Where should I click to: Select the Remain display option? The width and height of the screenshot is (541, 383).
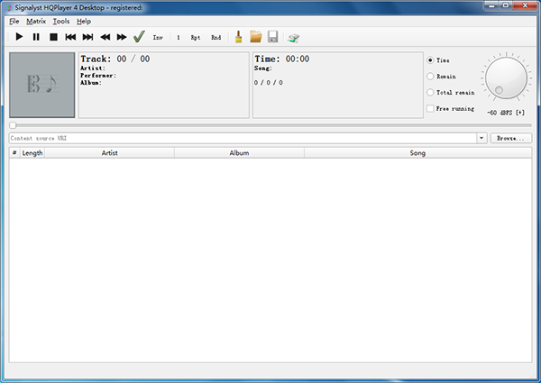point(430,76)
